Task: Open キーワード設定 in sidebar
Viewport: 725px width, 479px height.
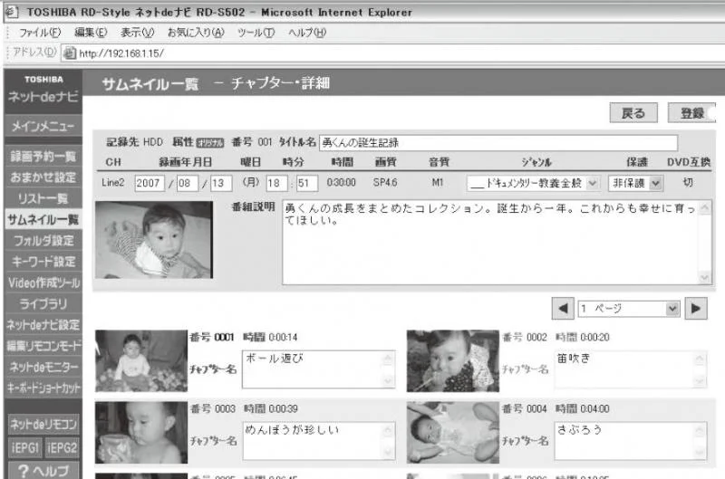Action: click(43, 262)
